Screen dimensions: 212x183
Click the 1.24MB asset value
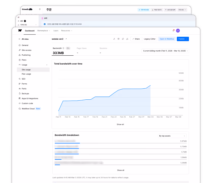pyautogui.click(x=184, y=163)
